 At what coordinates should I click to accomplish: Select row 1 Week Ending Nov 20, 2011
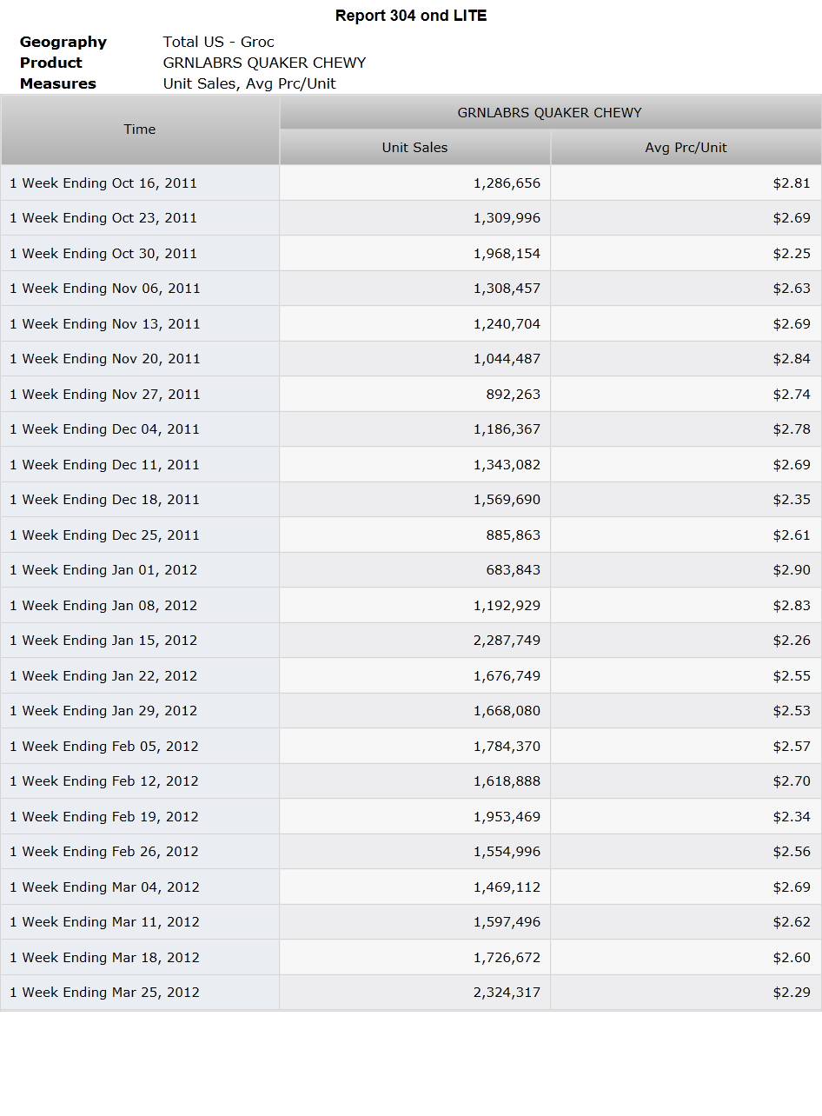pos(411,359)
